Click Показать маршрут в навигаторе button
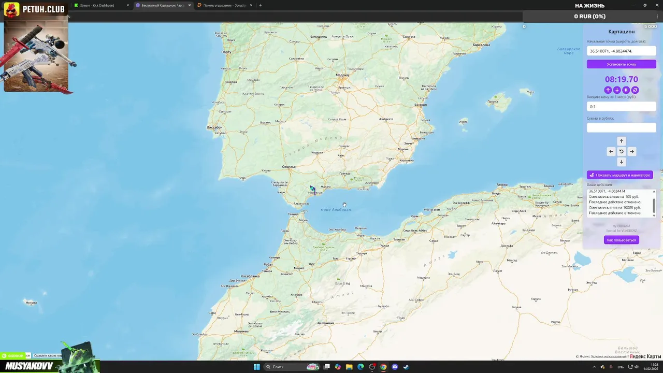 point(620,175)
